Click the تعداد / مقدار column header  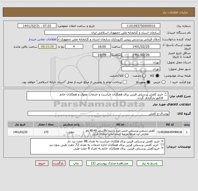[46, 124]
